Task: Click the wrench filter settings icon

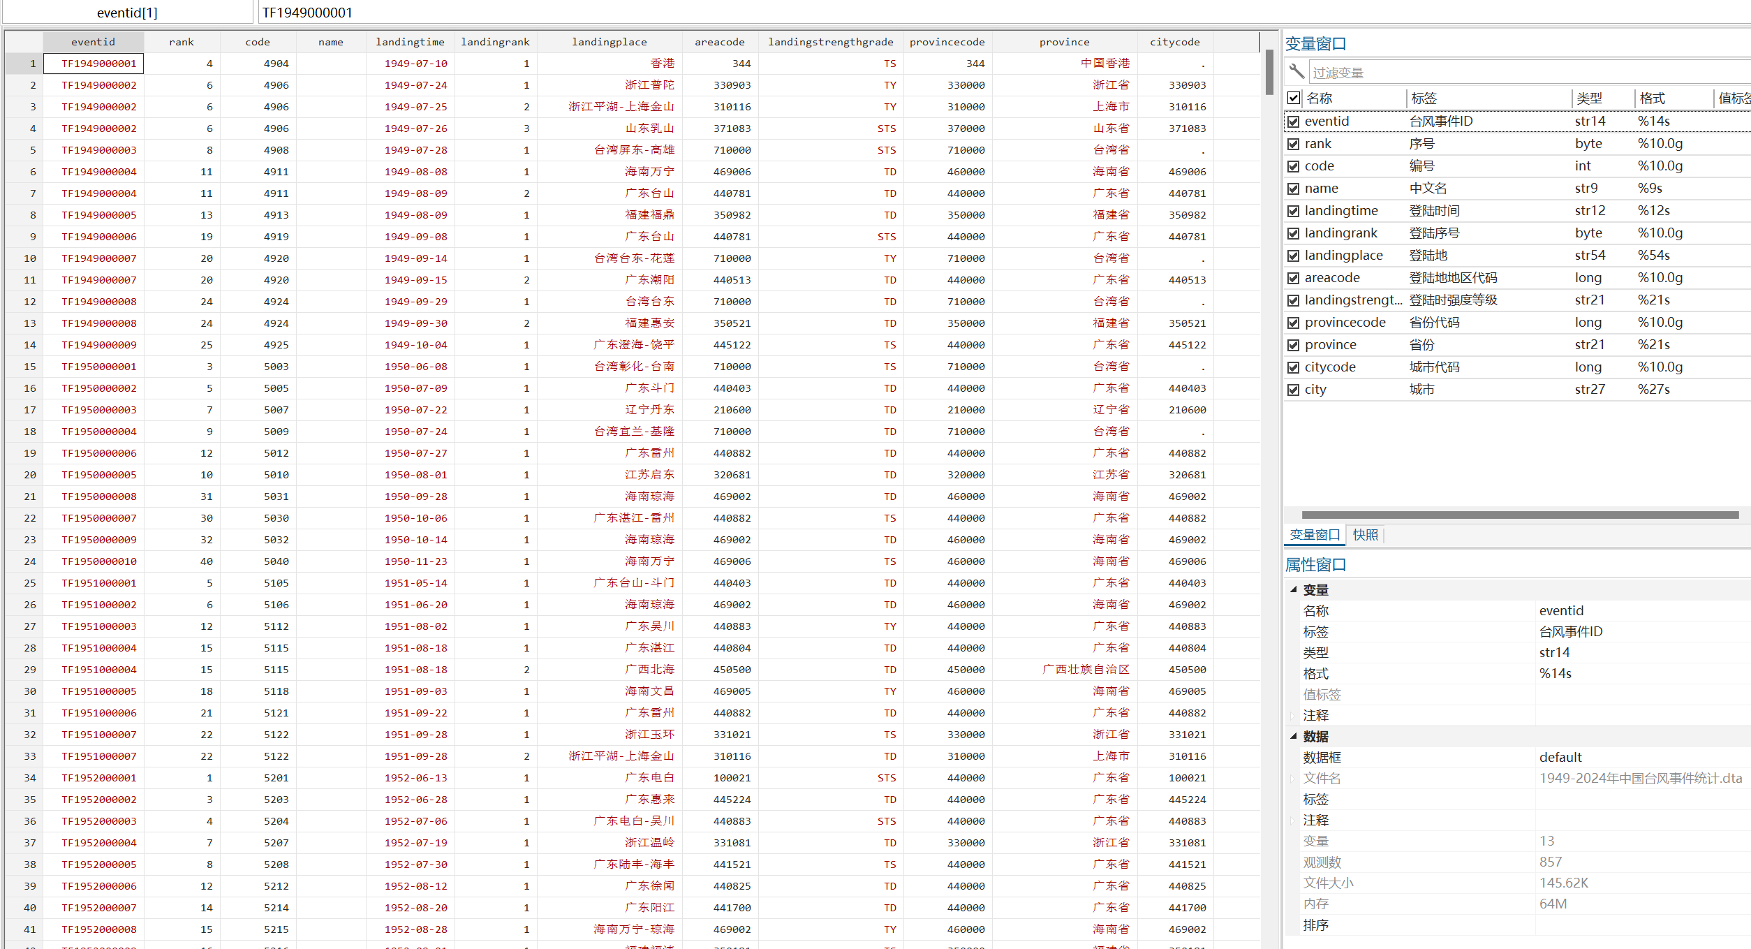Action: tap(1296, 71)
